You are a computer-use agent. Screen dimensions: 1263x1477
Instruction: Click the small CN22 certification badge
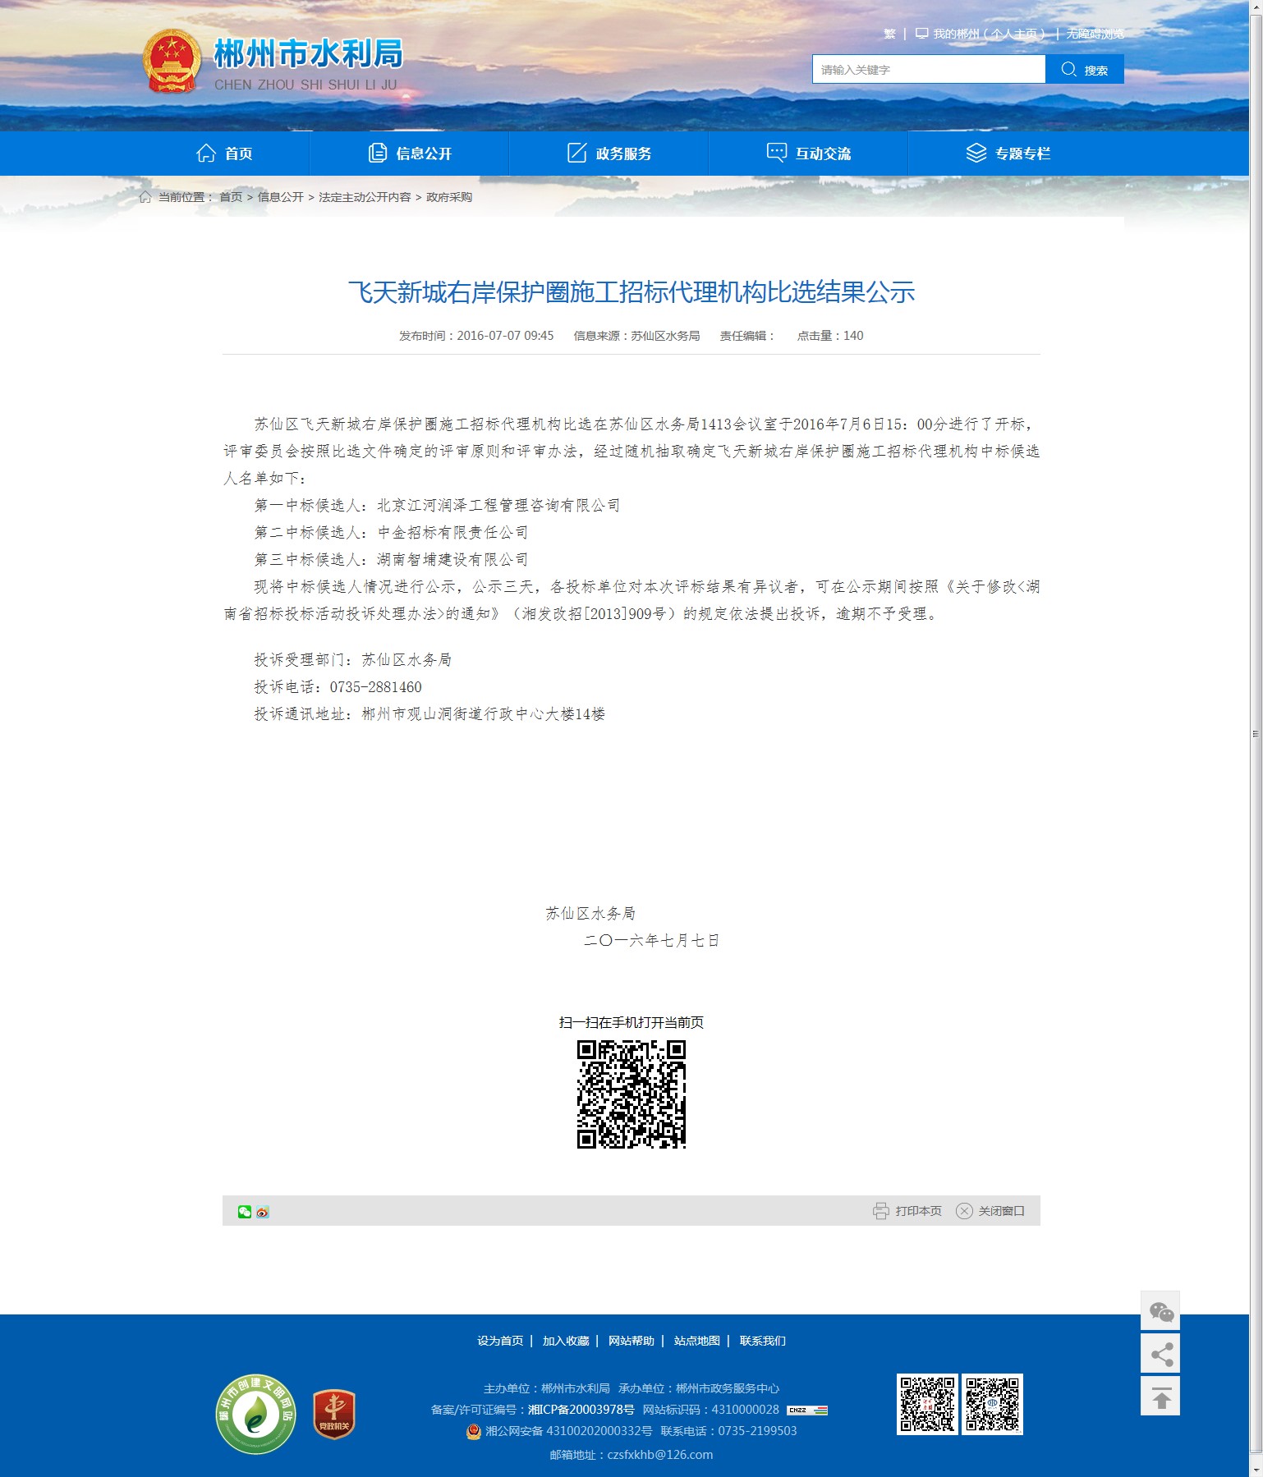pos(807,1410)
